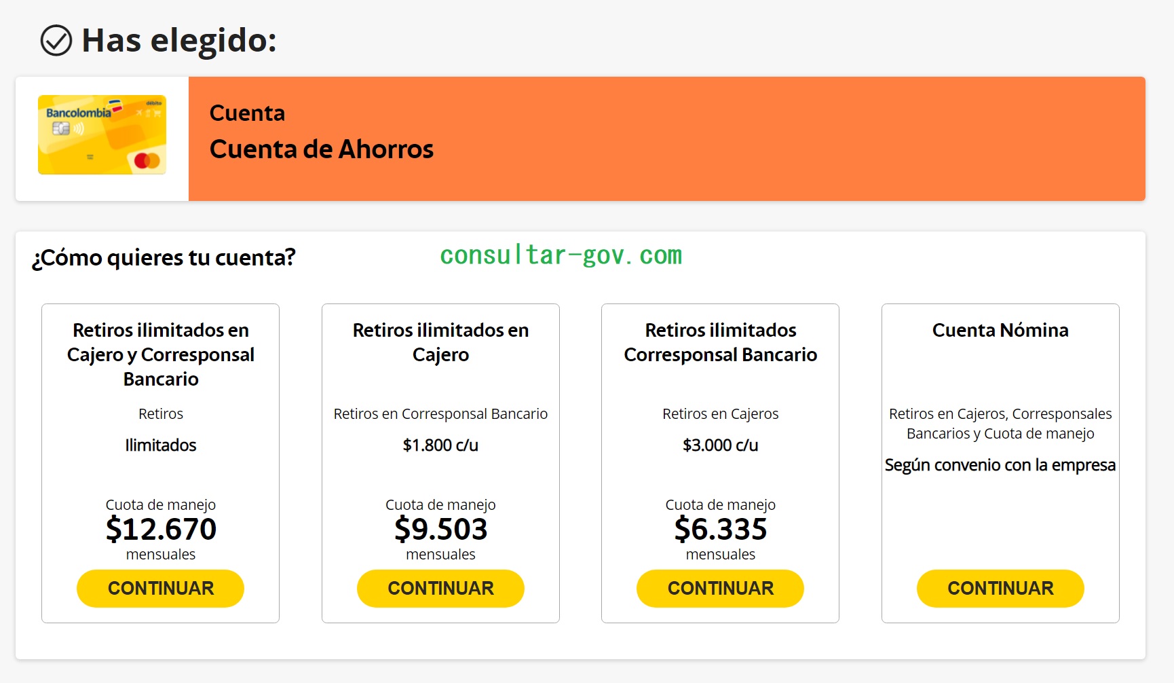
Task: Click the contactless symbol on the debit card
Action: pyautogui.click(x=79, y=128)
